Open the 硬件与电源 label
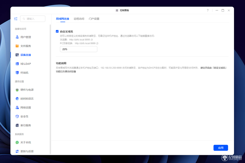Image resolution: width=245 pixels, height=163 pixels. tap(27, 90)
